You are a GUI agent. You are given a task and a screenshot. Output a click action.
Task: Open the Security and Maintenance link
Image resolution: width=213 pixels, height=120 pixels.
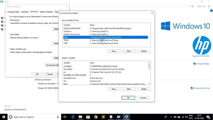point(15,109)
